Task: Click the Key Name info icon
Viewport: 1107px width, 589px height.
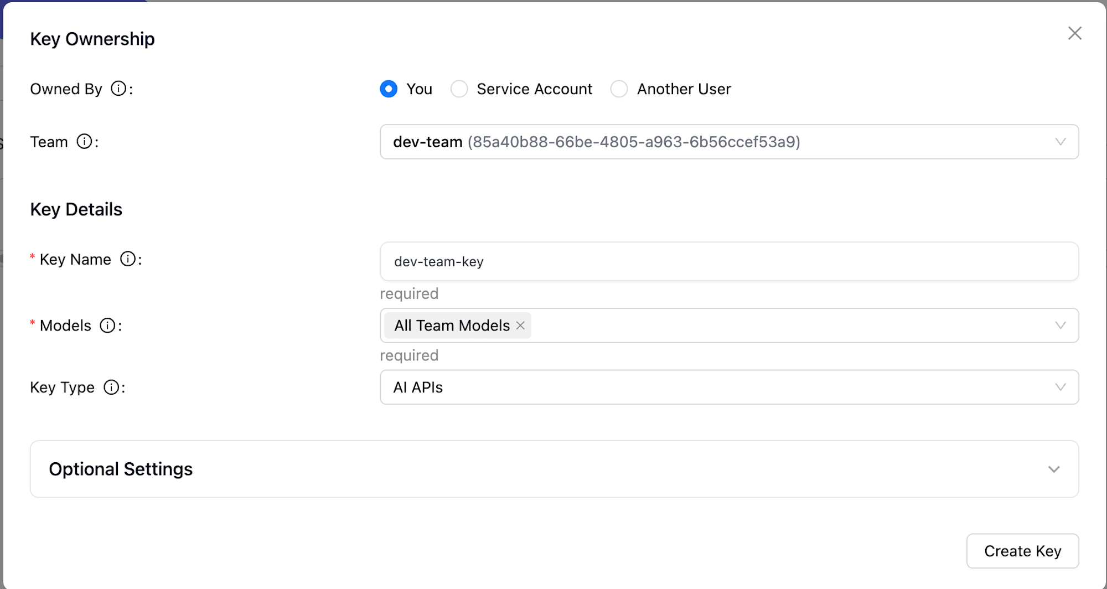Action: click(x=128, y=259)
